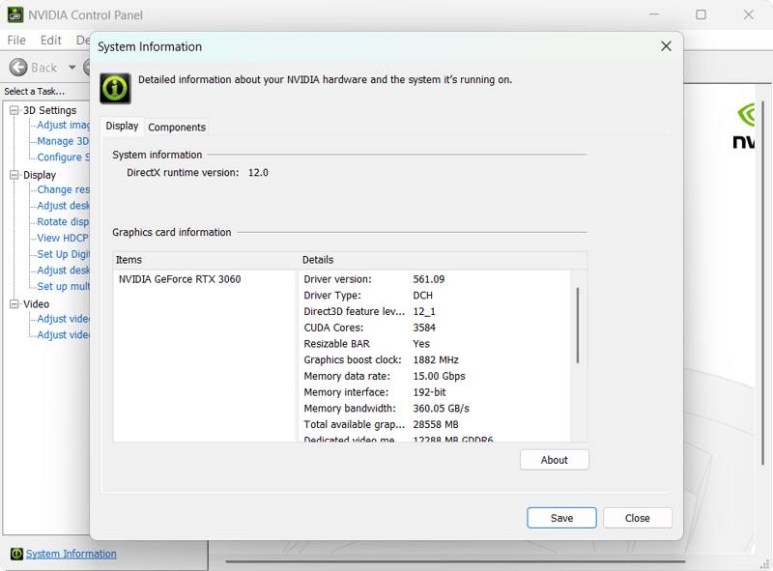
Task: Open Set up multiple displays tree link
Action: coord(63,286)
